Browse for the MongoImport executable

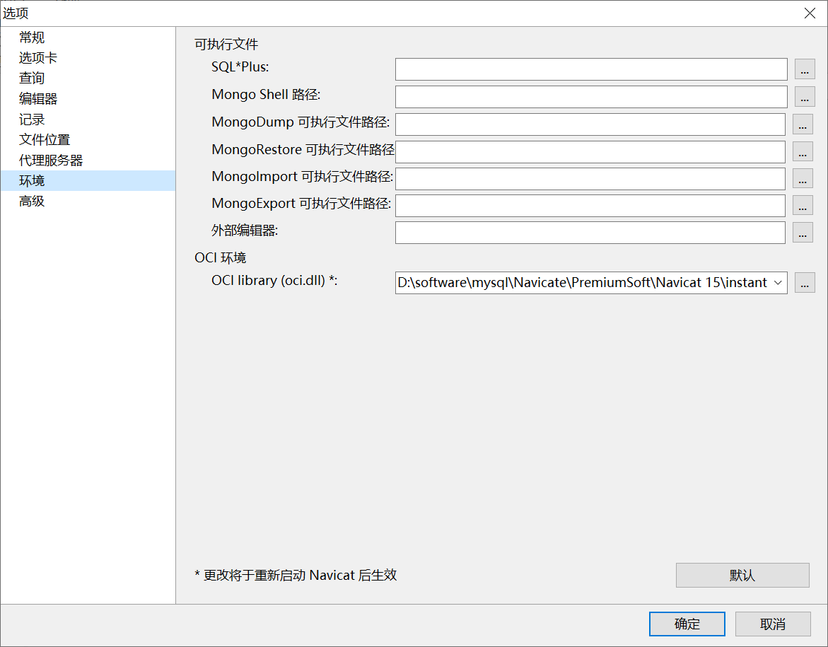[x=802, y=178]
